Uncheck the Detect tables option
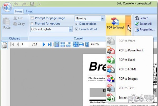This screenshot has height=106, width=158. [x=77, y=24]
